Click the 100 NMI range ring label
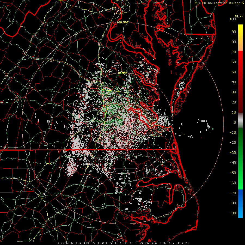Viewport: 245px width, 245px height. coord(122,22)
